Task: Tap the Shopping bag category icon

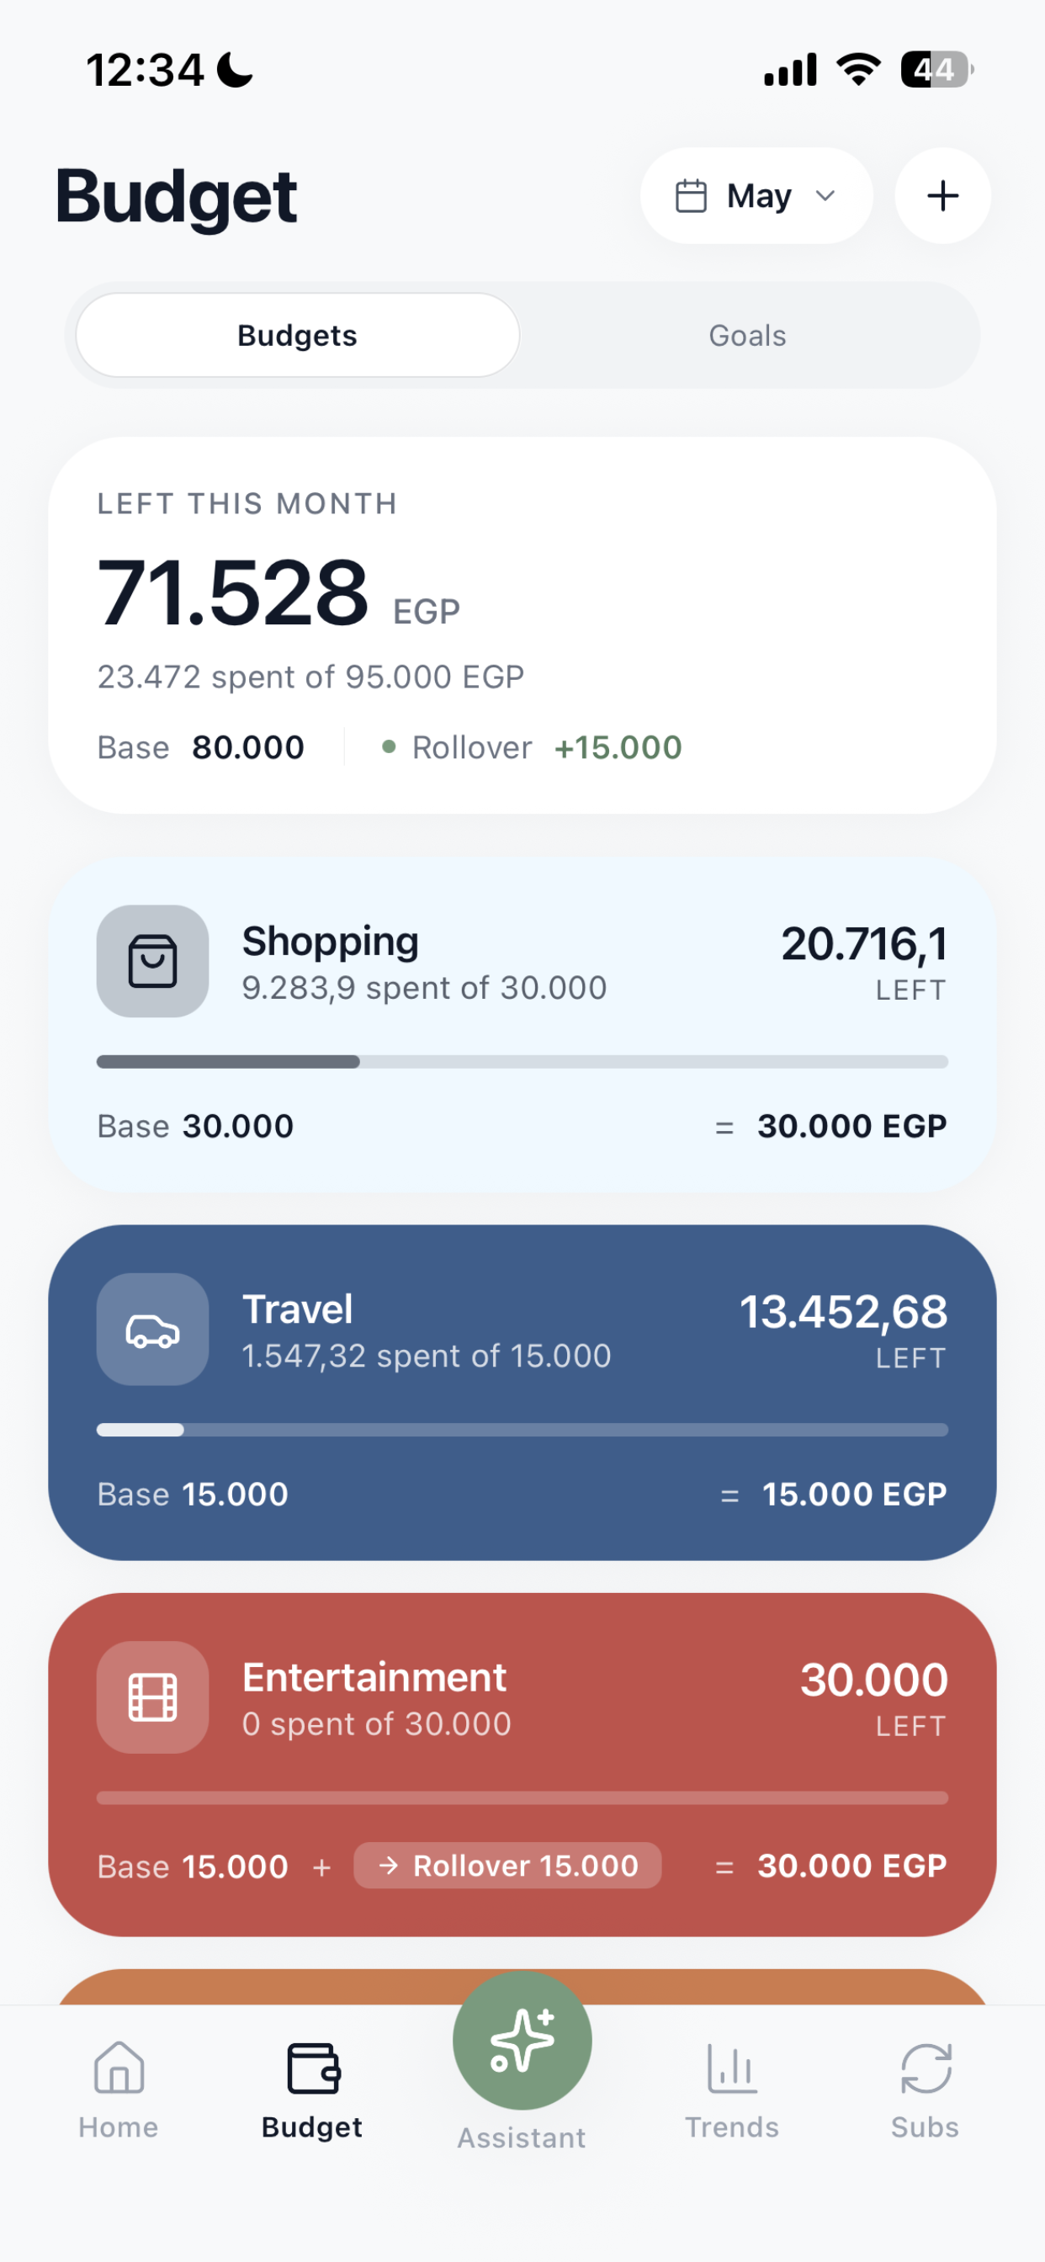Action: (x=153, y=961)
